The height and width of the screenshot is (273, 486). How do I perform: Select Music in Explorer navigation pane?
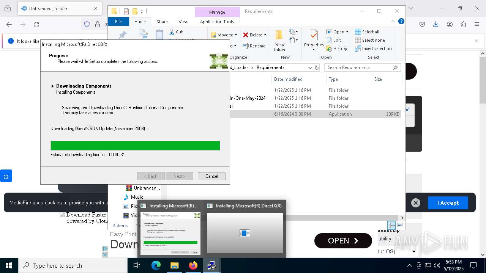pos(137,197)
